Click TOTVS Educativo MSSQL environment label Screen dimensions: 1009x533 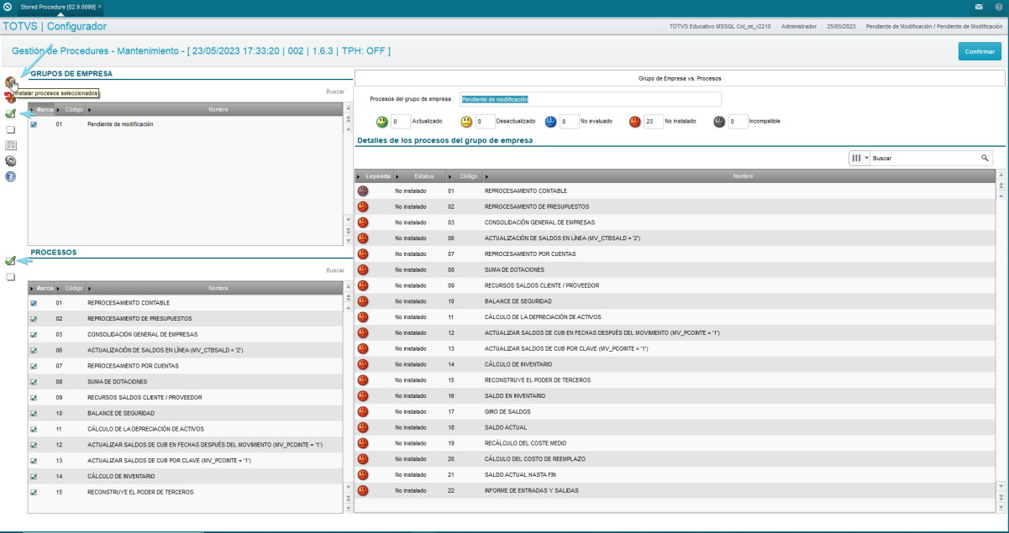pos(721,27)
